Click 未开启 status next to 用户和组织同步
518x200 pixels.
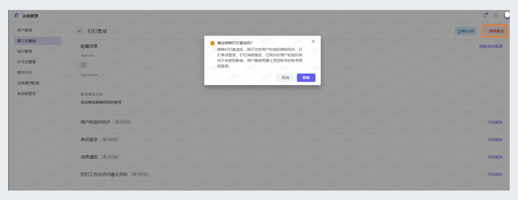pyautogui.click(x=123, y=122)
